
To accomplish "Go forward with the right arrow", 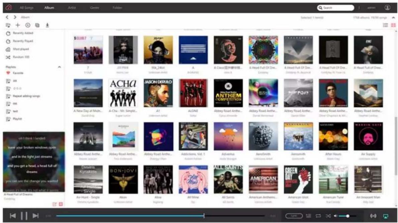I will pos(15,17).
